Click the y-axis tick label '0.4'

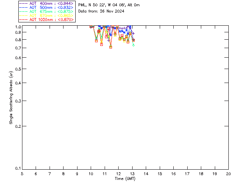(18, 83)
